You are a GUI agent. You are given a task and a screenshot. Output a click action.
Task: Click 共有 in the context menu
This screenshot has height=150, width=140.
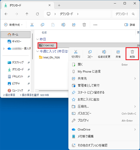(118, 54)
